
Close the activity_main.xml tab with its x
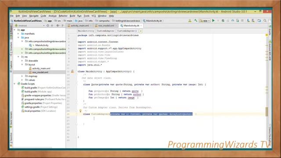coord(91,25)
